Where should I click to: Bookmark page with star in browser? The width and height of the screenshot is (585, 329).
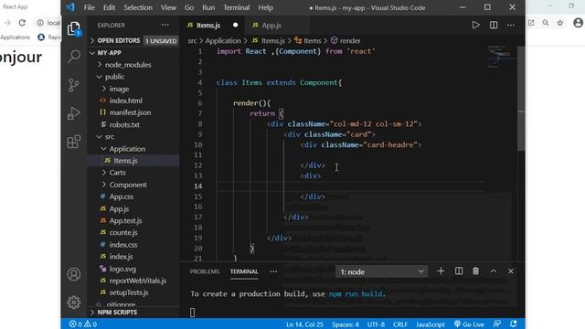(560, 23)
